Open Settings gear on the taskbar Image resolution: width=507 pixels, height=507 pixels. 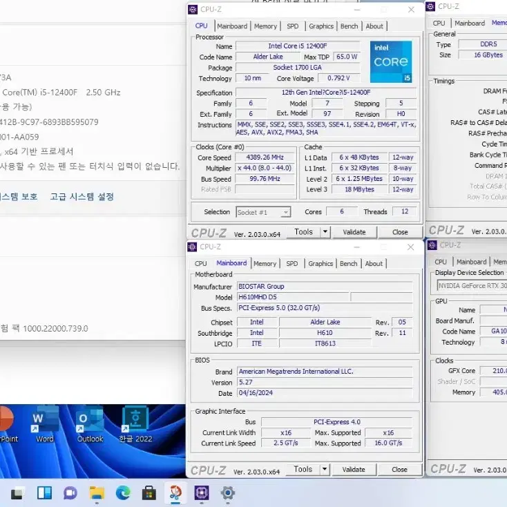click(x=228, y=492)
